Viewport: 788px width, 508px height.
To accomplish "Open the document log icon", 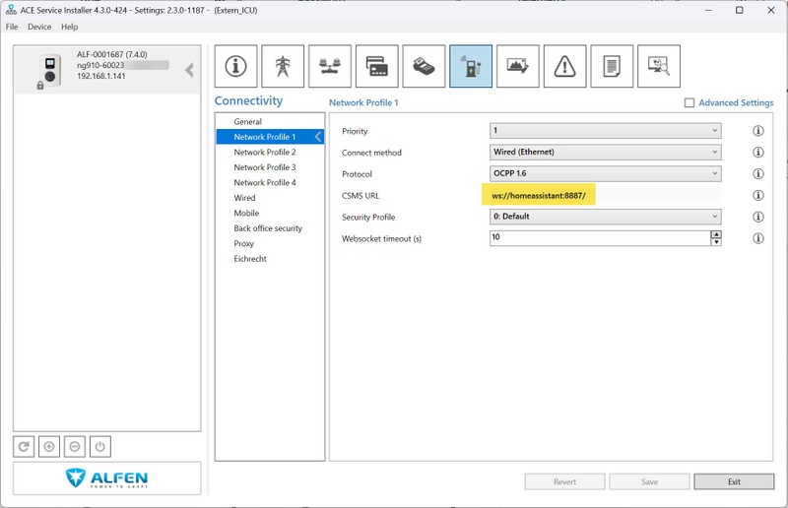I will pyautogui.click(x=612, y=66).
